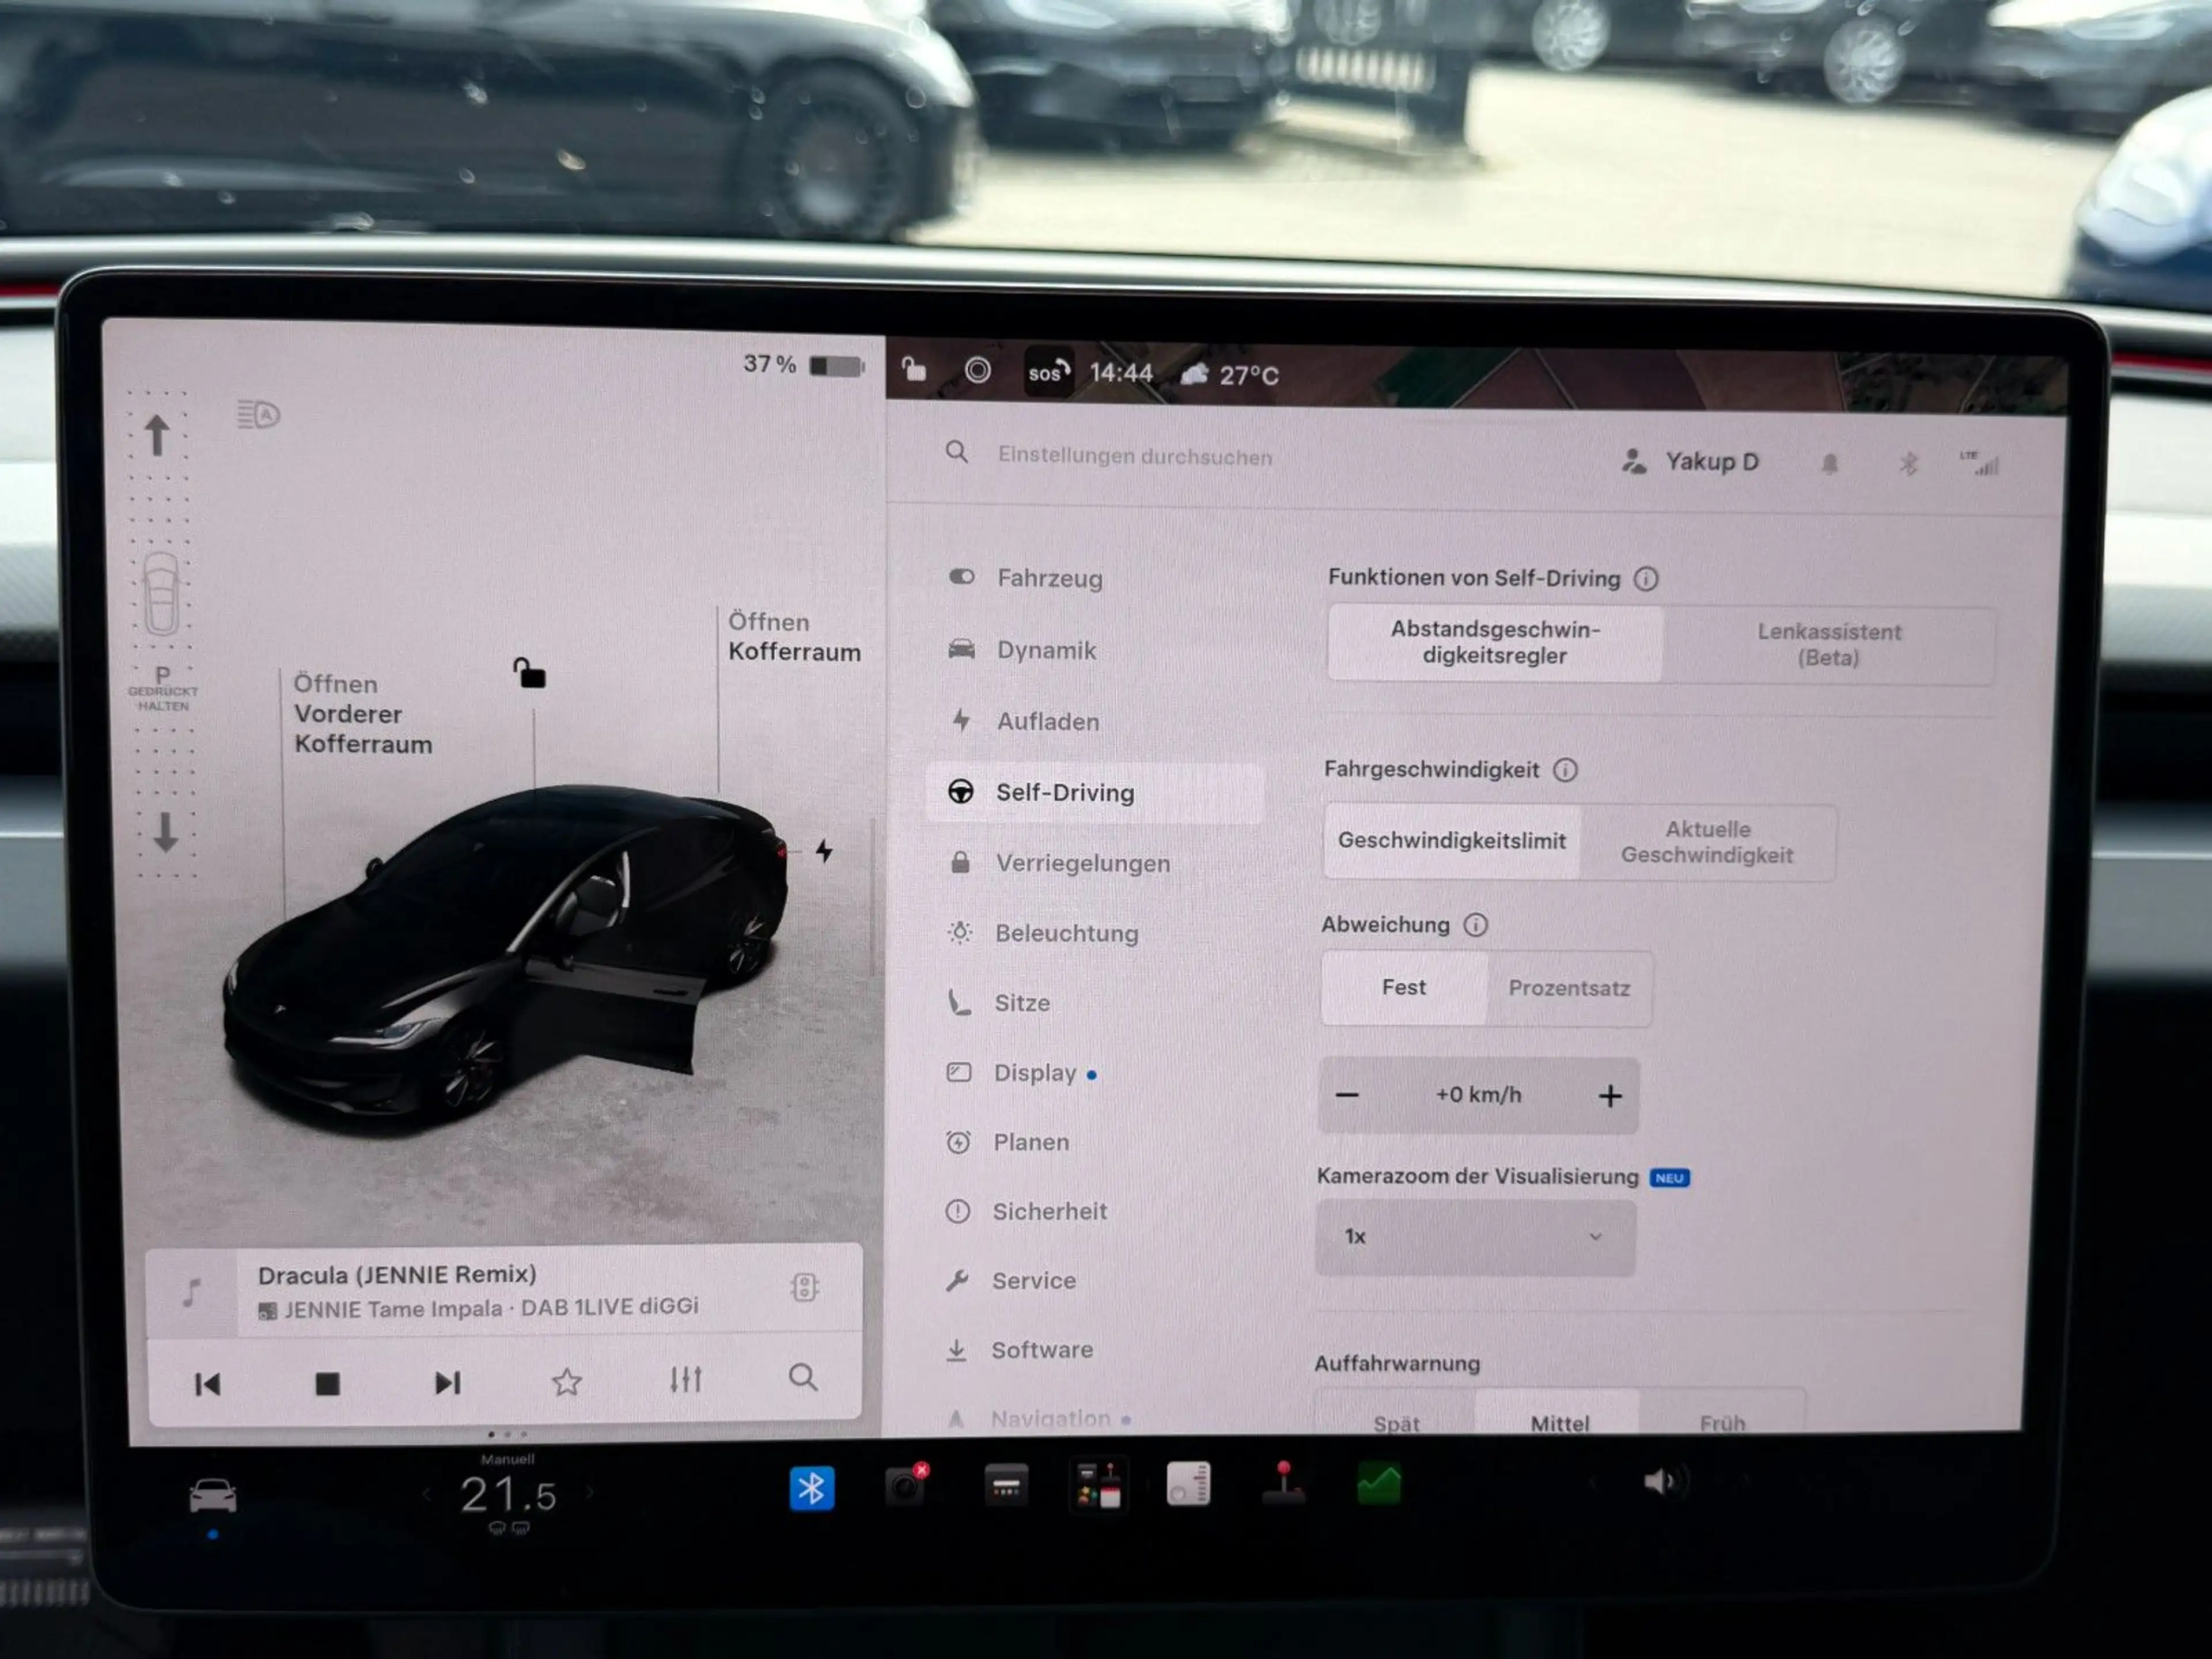Set Abweichung to Prozentsatz
The image size is (2212, 1659).
click(1569, 989)
